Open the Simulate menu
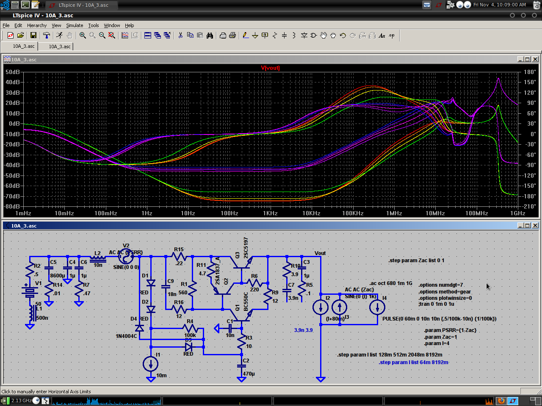Viewport: 542px width, 406px height. [x=75, y=25]
